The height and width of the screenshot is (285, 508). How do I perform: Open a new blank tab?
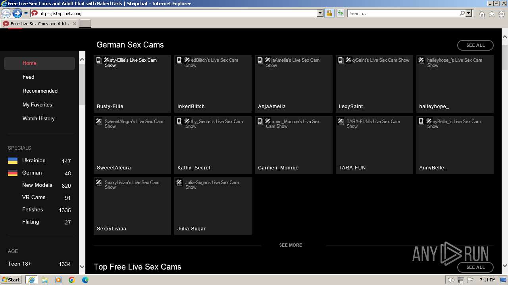pyautogui.click(x=85, y=24)
